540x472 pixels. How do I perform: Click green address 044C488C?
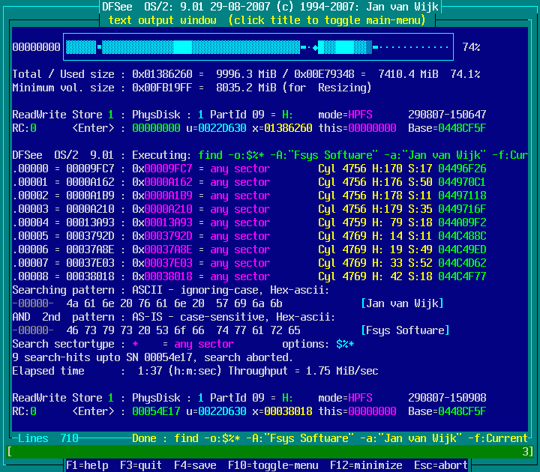coord(462,236)
